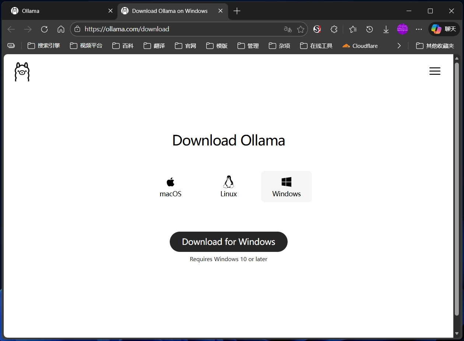Open the 视频平台 bookmark folder
The height and width of the screenshot is (341, 464).
coord(86,46)
